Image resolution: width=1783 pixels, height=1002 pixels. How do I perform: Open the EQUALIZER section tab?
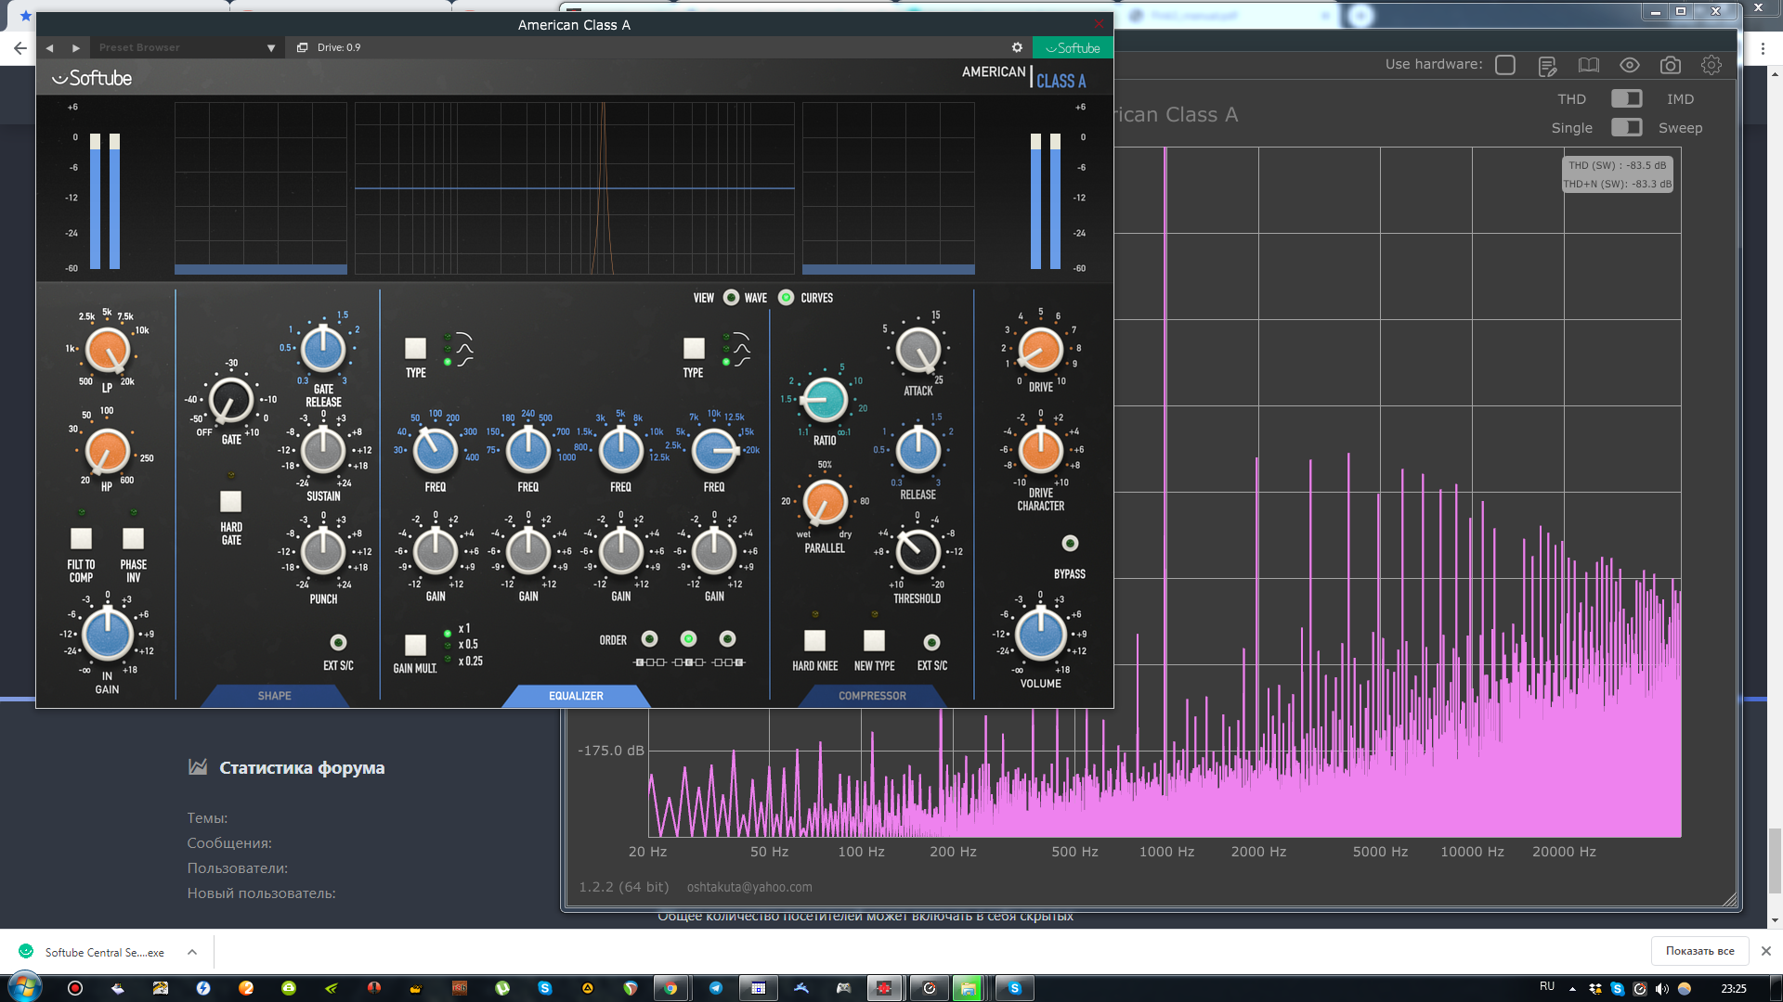coord(576,696)
